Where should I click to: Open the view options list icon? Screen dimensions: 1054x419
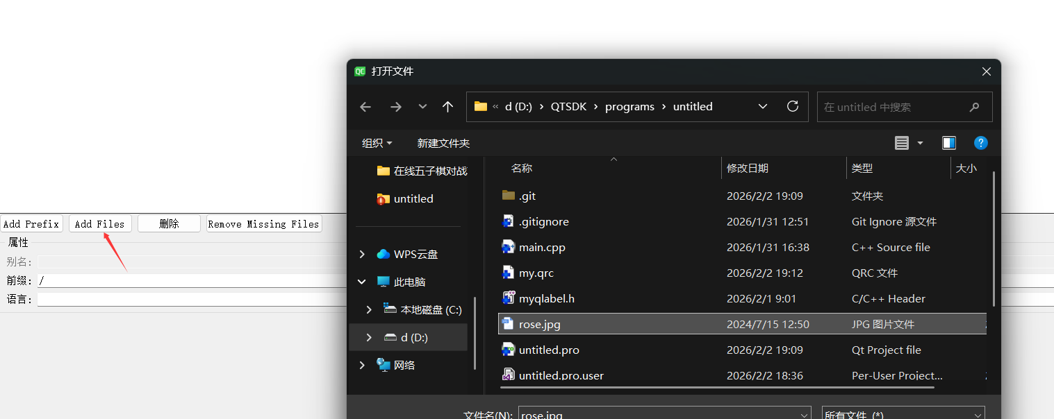point(902,143)
